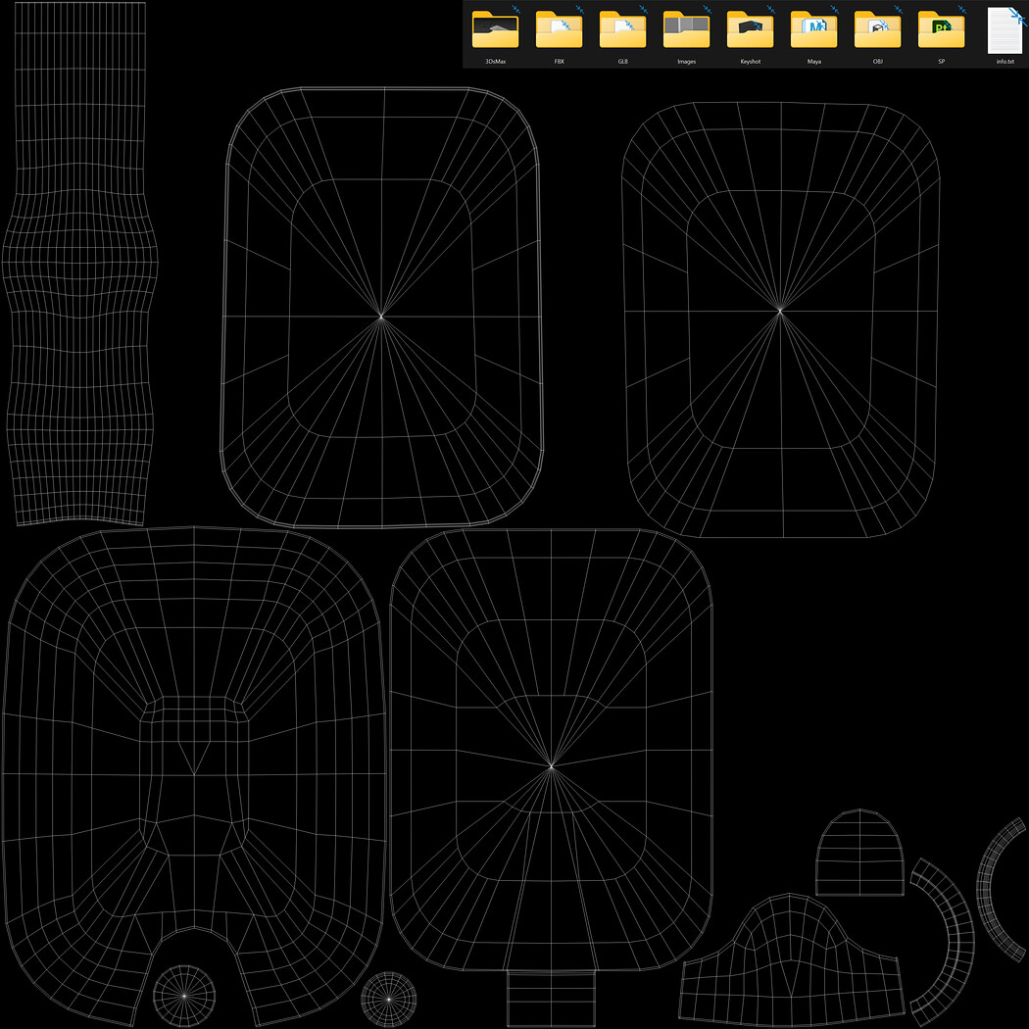Click the "OBJ" folder name label
Viewport: 1029px width, 1029px height.
point(877,62)
